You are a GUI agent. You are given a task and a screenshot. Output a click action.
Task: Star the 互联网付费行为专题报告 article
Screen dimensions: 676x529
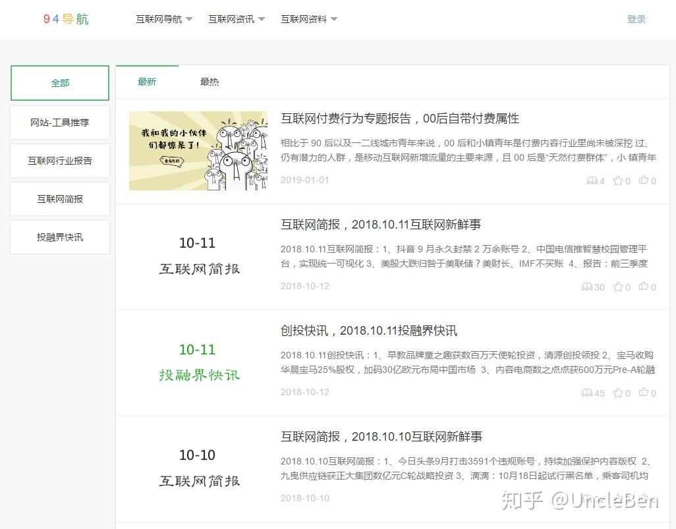pos(618,181)
